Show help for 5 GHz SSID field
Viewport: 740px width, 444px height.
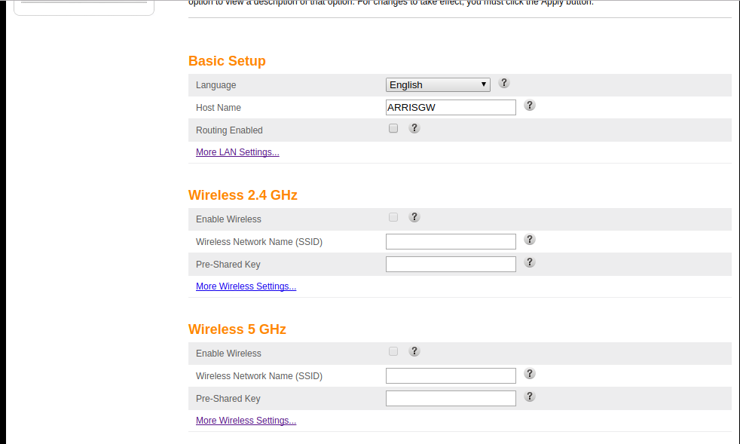click(530, 374)
